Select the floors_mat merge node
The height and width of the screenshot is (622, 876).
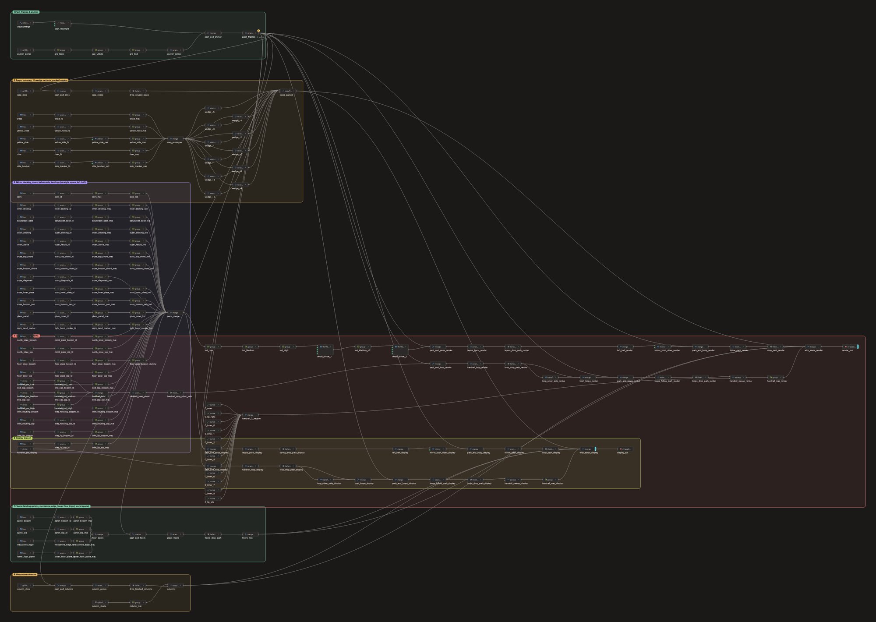tap(251, 534)
